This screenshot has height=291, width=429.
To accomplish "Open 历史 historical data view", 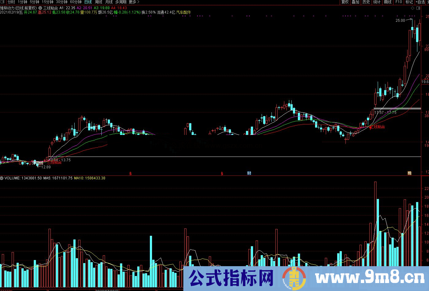I will [365, 2].
